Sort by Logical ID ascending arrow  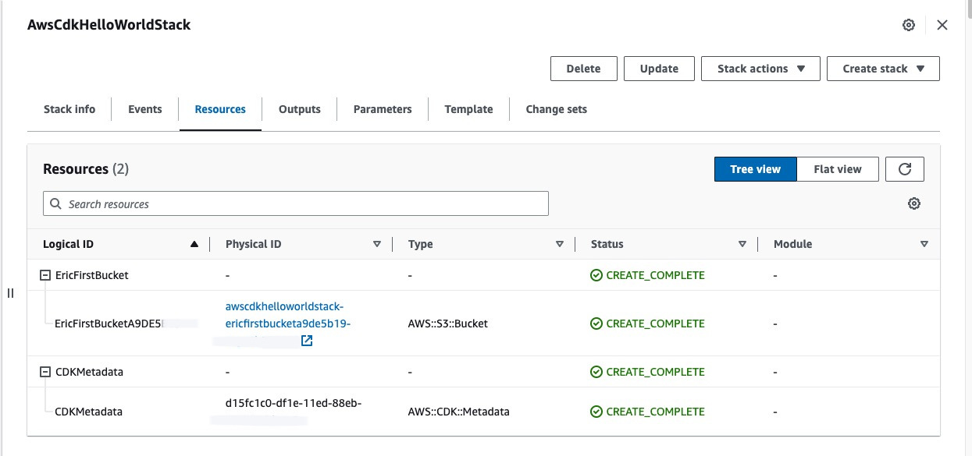tap(194, 244)
